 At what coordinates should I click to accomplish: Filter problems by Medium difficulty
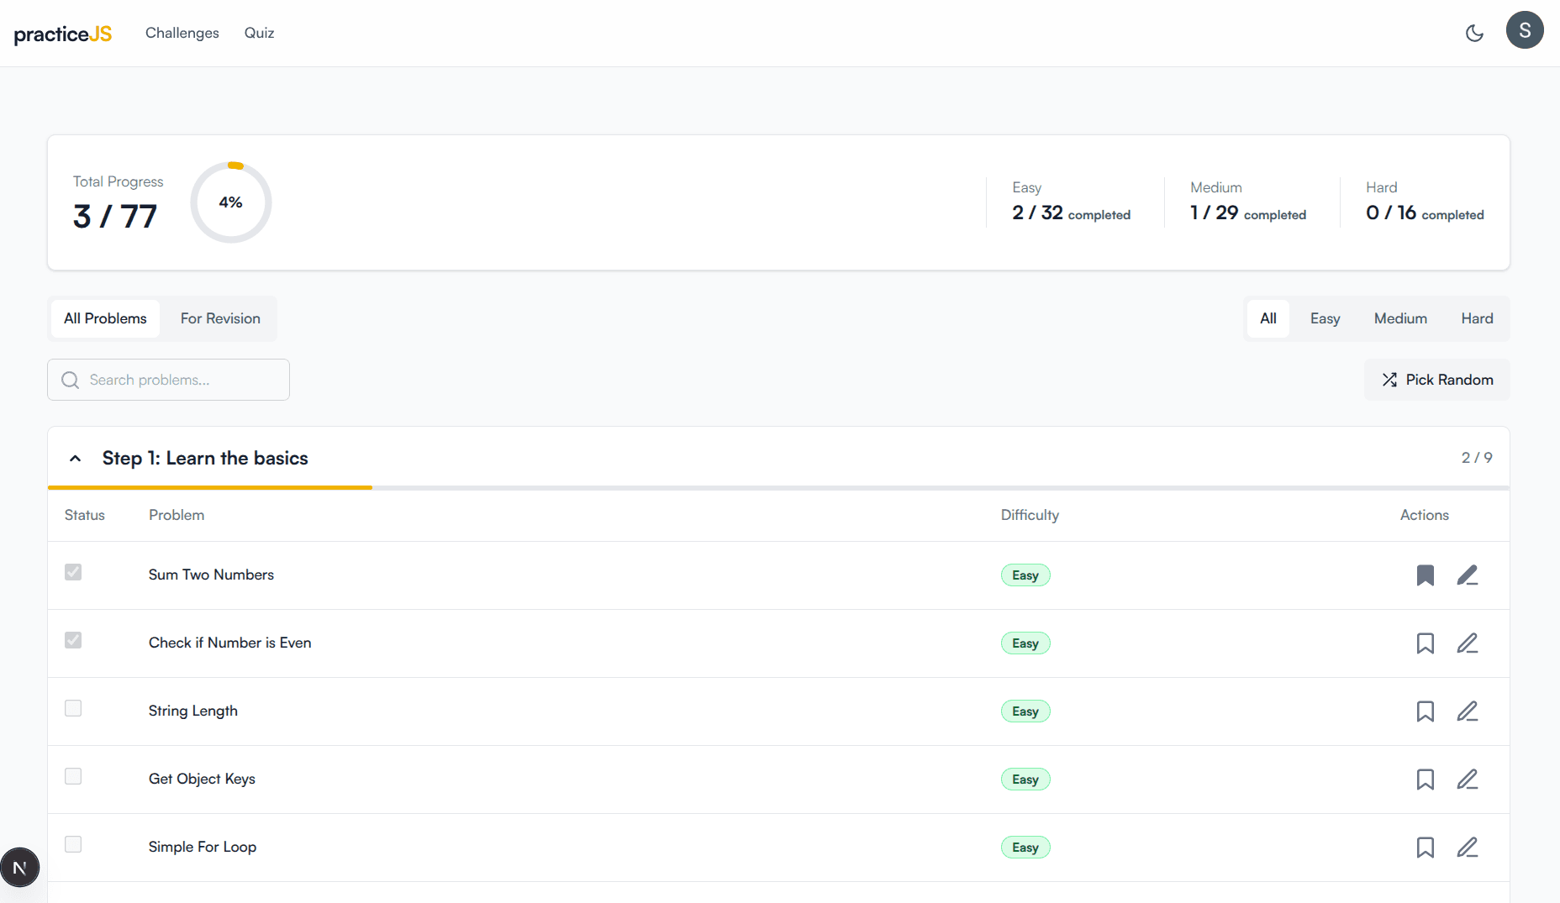tap(1400, 318)
